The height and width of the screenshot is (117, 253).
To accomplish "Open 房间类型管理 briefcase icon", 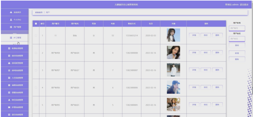I will 9,63.
